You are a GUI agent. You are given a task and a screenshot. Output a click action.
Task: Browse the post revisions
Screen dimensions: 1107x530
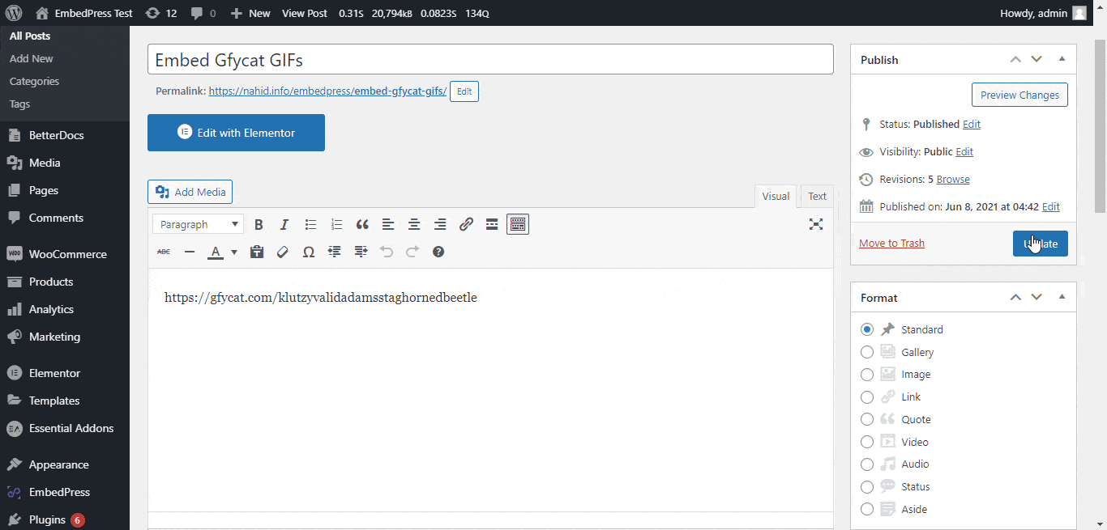[953, 179]
